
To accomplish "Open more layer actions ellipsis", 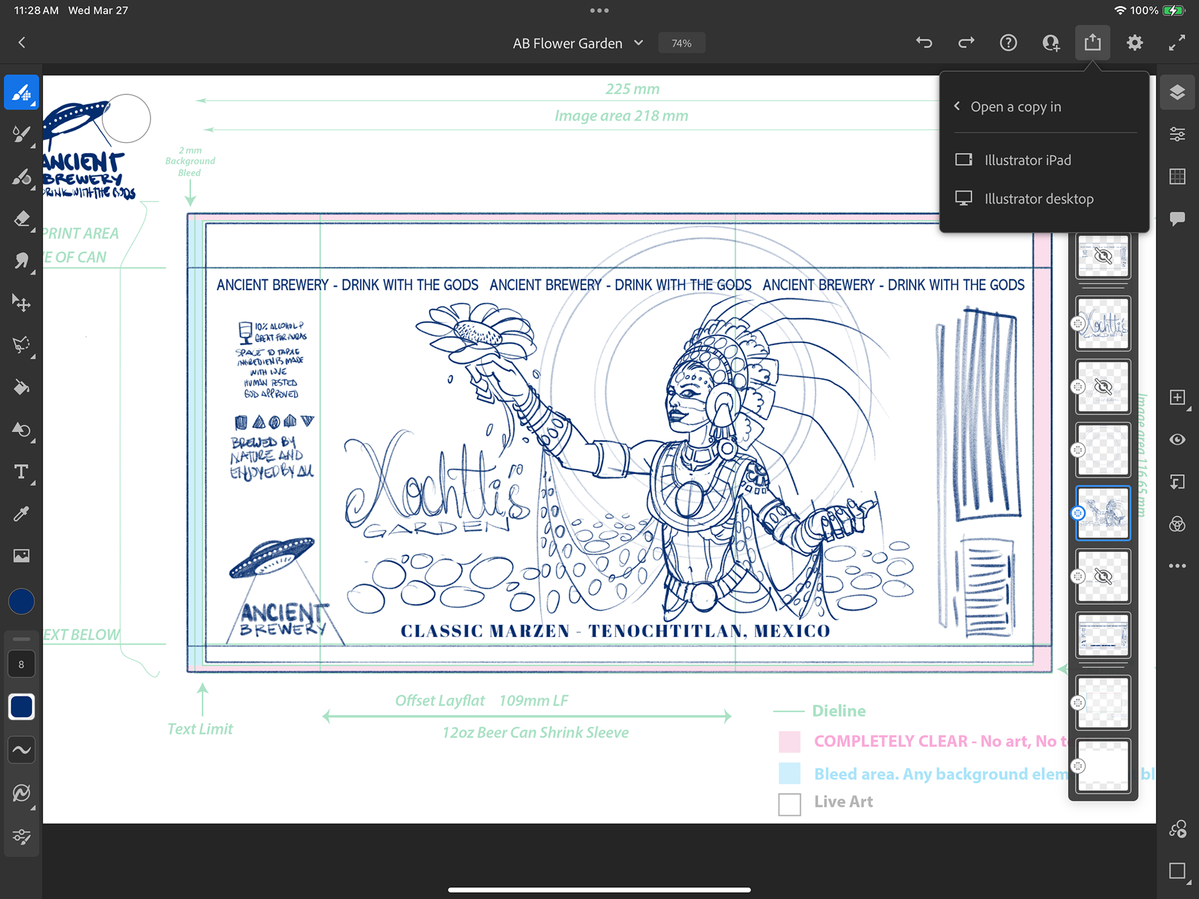I will tap(1177, 566).
